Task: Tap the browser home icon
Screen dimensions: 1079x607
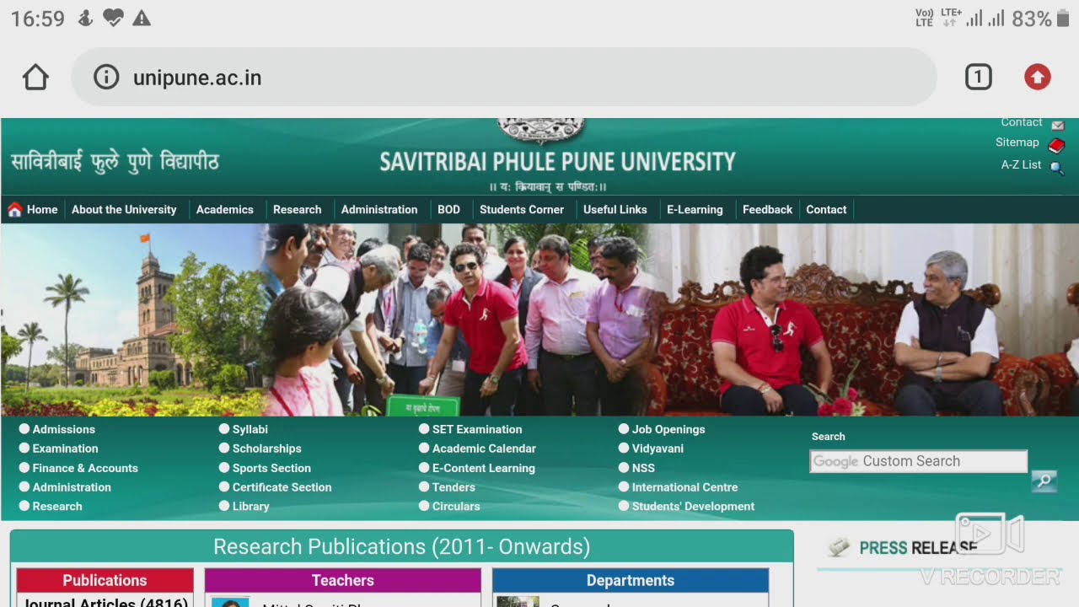Action: [x=35, y=78]
